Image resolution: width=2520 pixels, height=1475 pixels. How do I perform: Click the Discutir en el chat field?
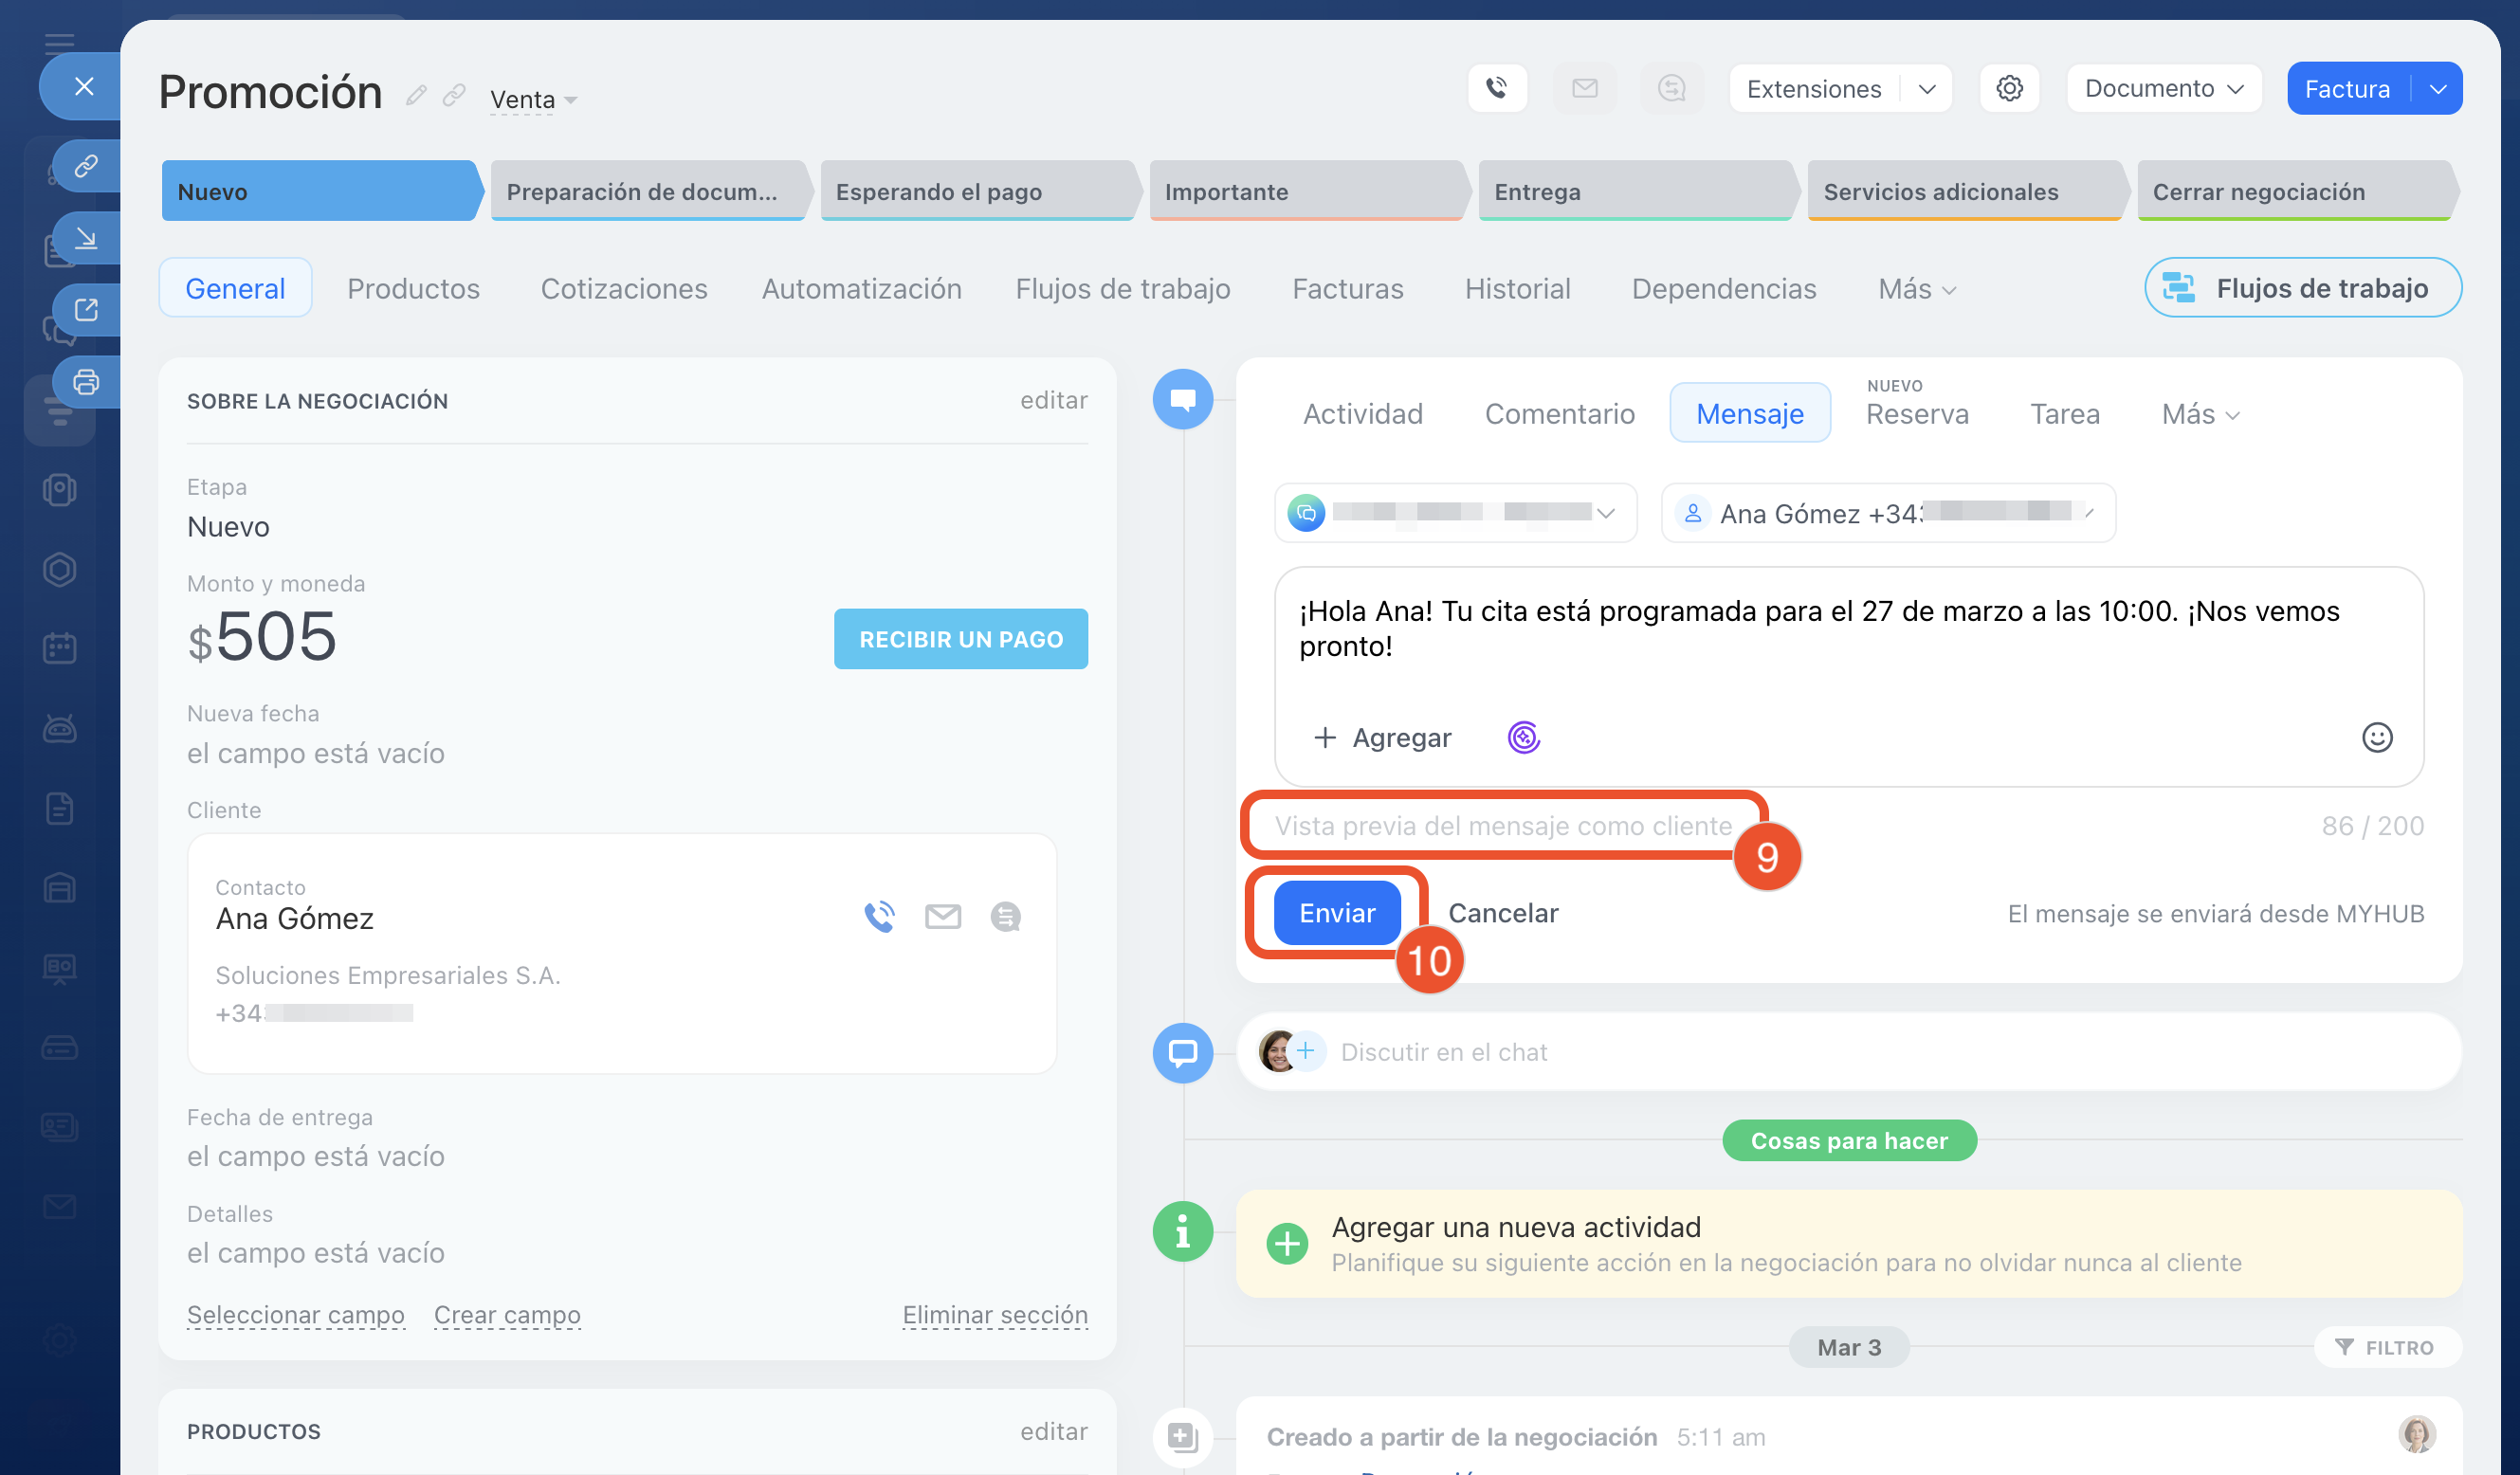coord(1443,1052)
